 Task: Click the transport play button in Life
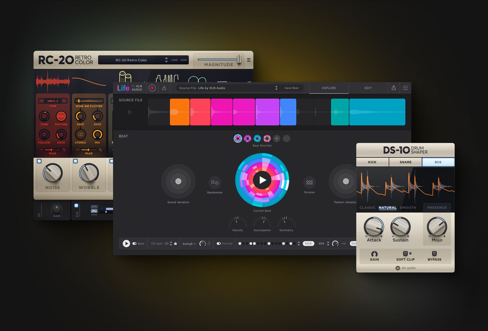pyautogui.click(x=126, y=243)
